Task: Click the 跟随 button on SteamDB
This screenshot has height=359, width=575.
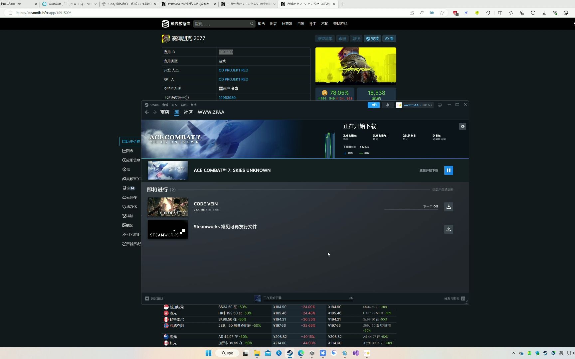Action: 342,39
